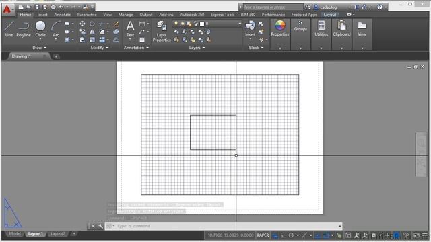Screen dimensions: 431x242
Task: Switch to the Output ribbon tab
Action: point(146,15)
